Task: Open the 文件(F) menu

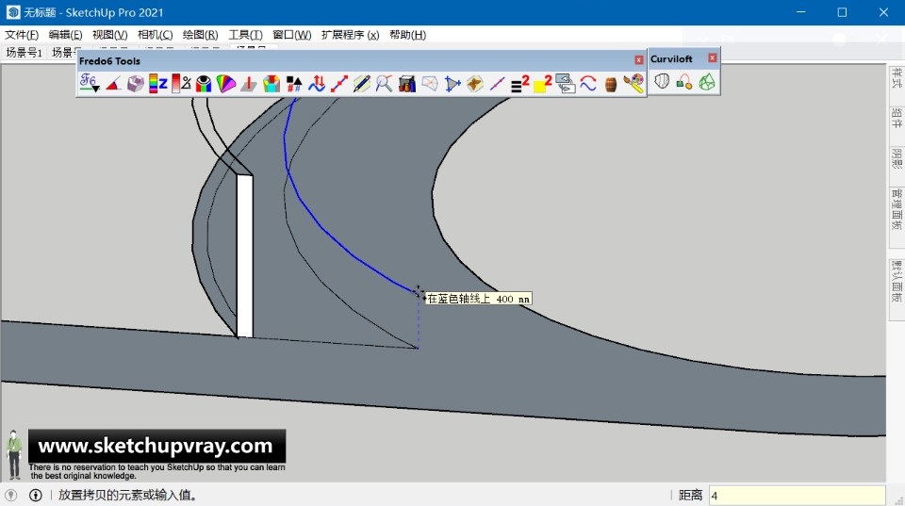Action: tap(22, 35)
